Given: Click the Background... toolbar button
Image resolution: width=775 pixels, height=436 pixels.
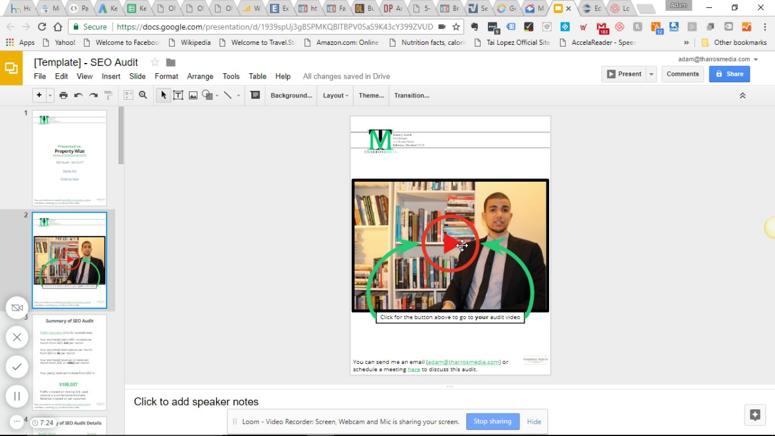Looking at the screenshot, I should pyautogui.click(x=291, y=96).
